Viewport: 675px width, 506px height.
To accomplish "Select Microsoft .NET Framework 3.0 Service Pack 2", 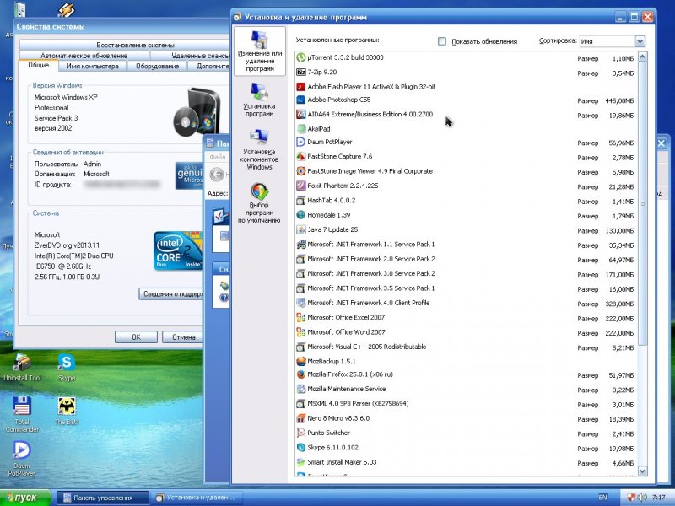I will pos(467,273).
